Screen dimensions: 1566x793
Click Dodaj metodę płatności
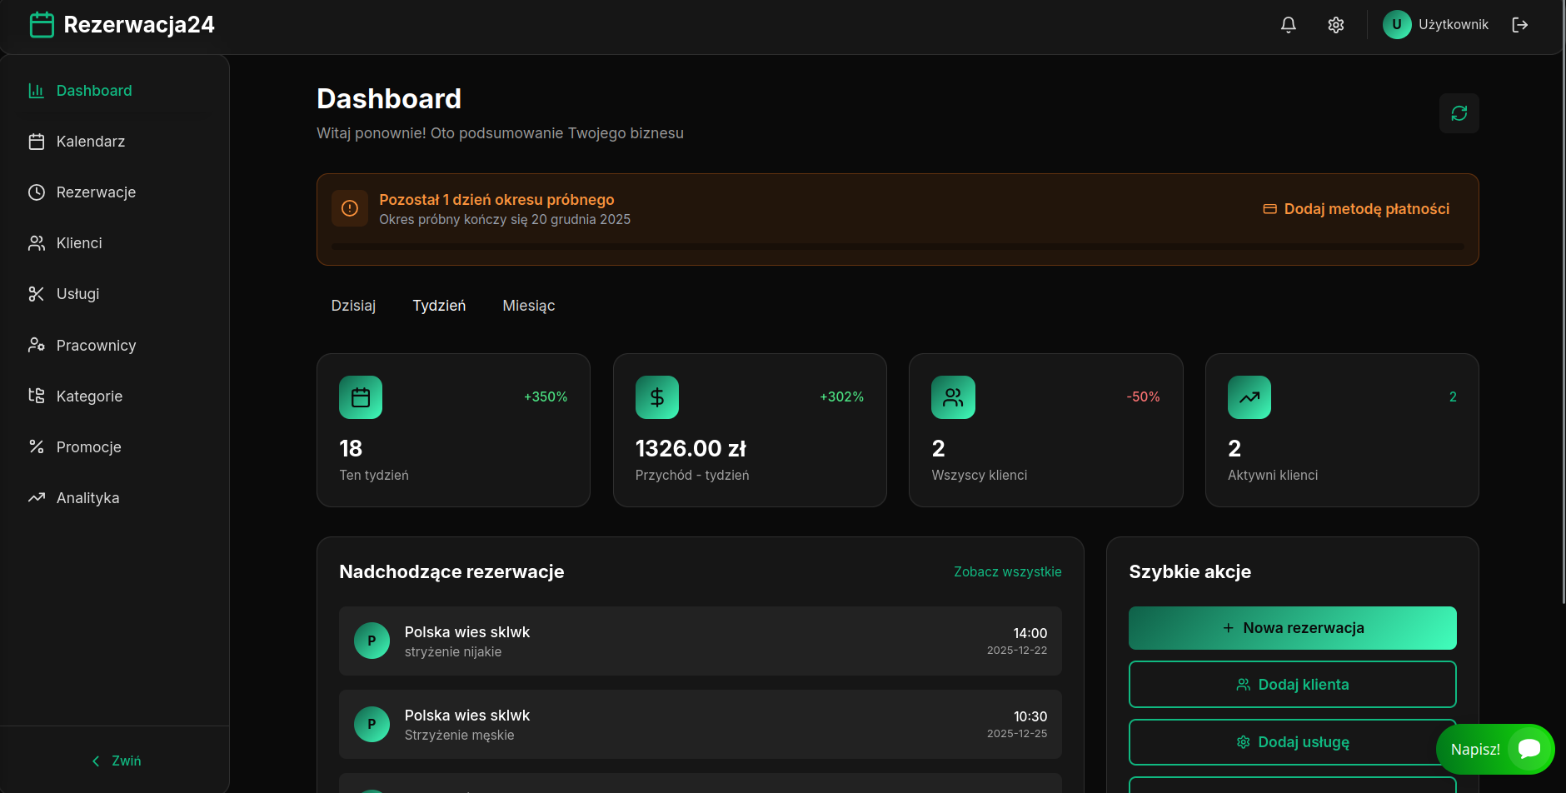coord(1356,209)
